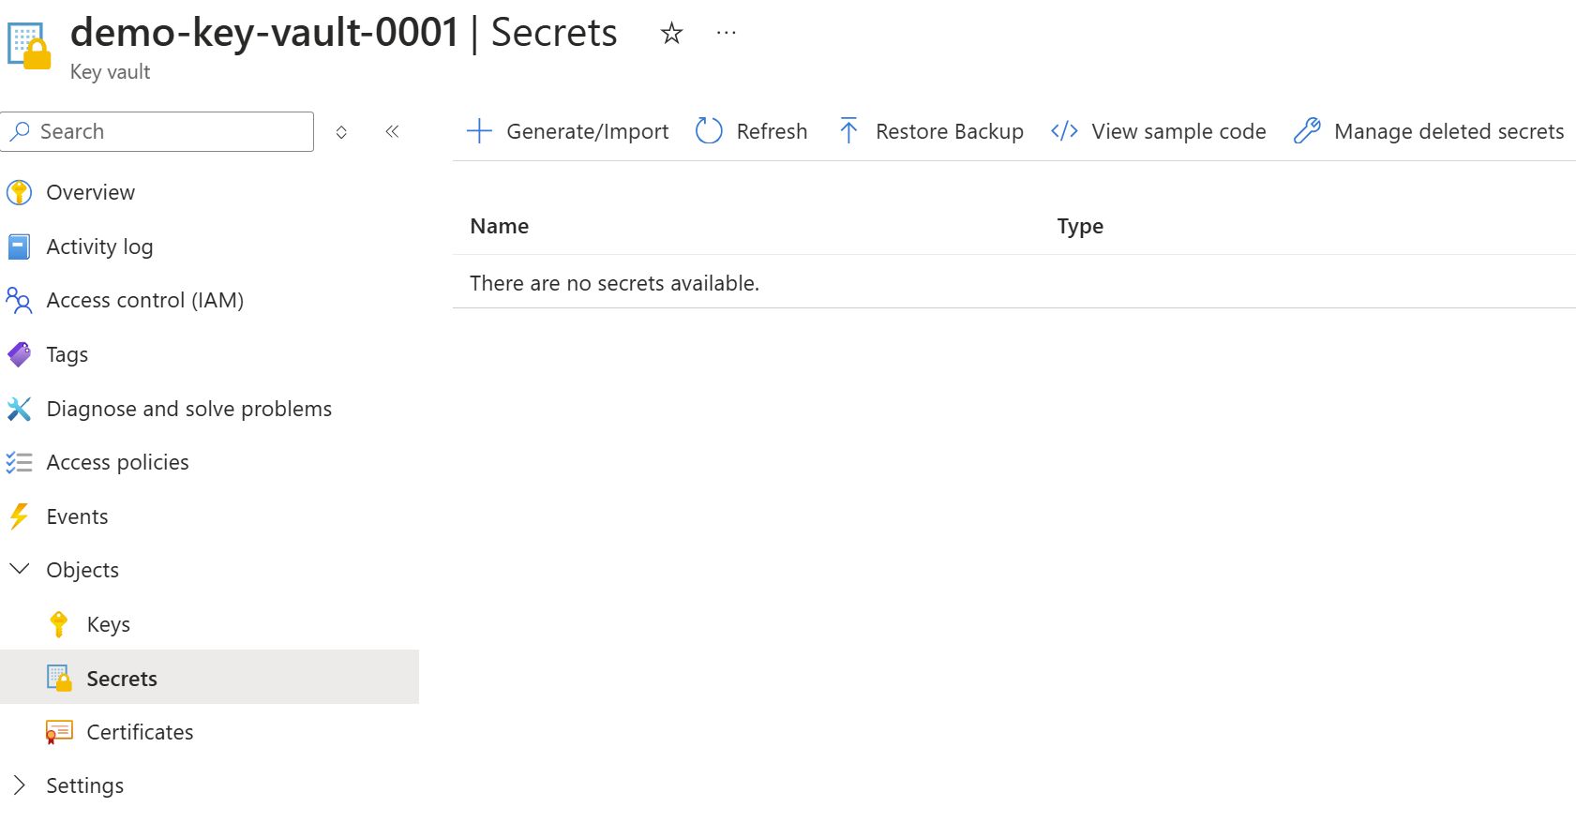Click the Restore Backup upload arrow icon
The image size is (1576, 822).
point(848,131)
